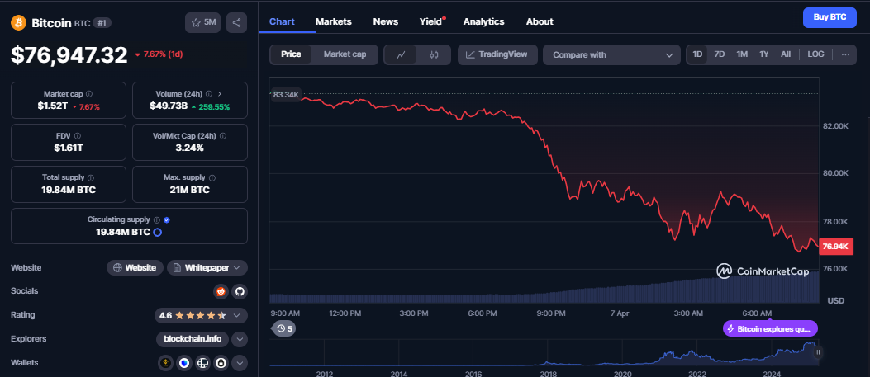Pause the mini chart with the pause handle
The height and width of the screenshot is (377, 870).
coord(818,352)
